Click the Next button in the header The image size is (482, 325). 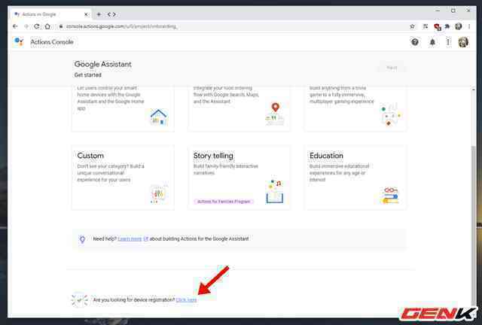pos(392,68)
